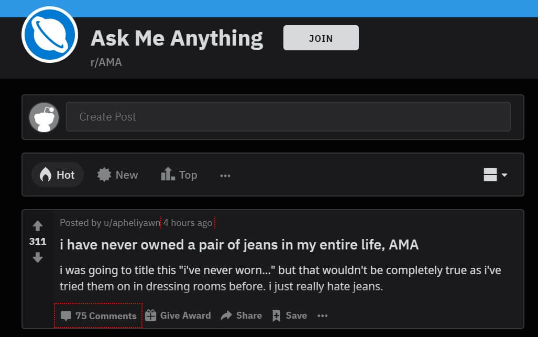538x337 pixels.
Task: Upvote the jeans AMA post
Action: [37, 225]
